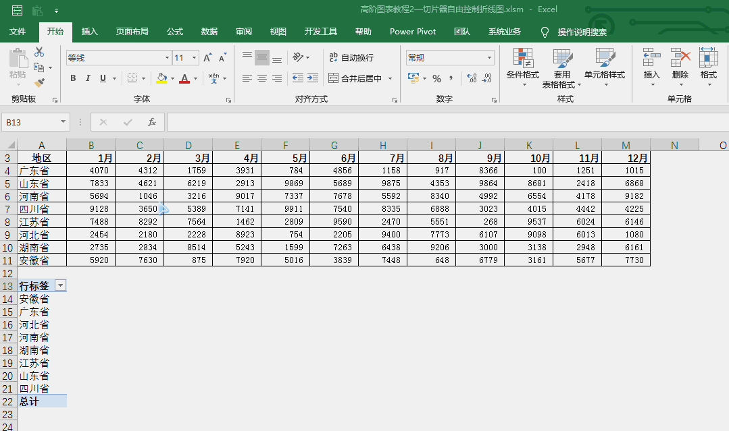Viewport: 729px width, 431px height.
Task: Toggle Bold formatting
Action: 73,78
